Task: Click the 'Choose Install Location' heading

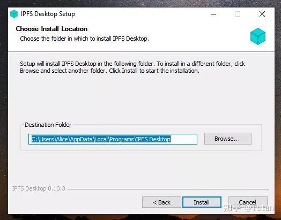Action: [x=51, y=29]
